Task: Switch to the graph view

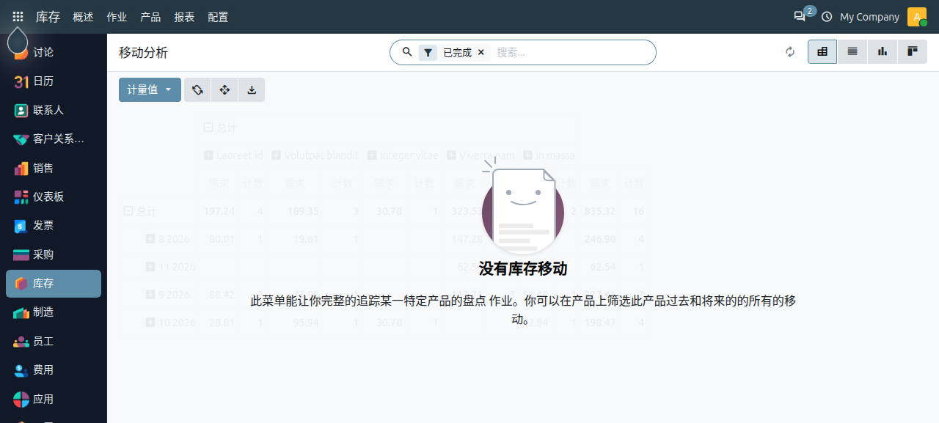Action: pyautogui.click(x=883, y=52)
